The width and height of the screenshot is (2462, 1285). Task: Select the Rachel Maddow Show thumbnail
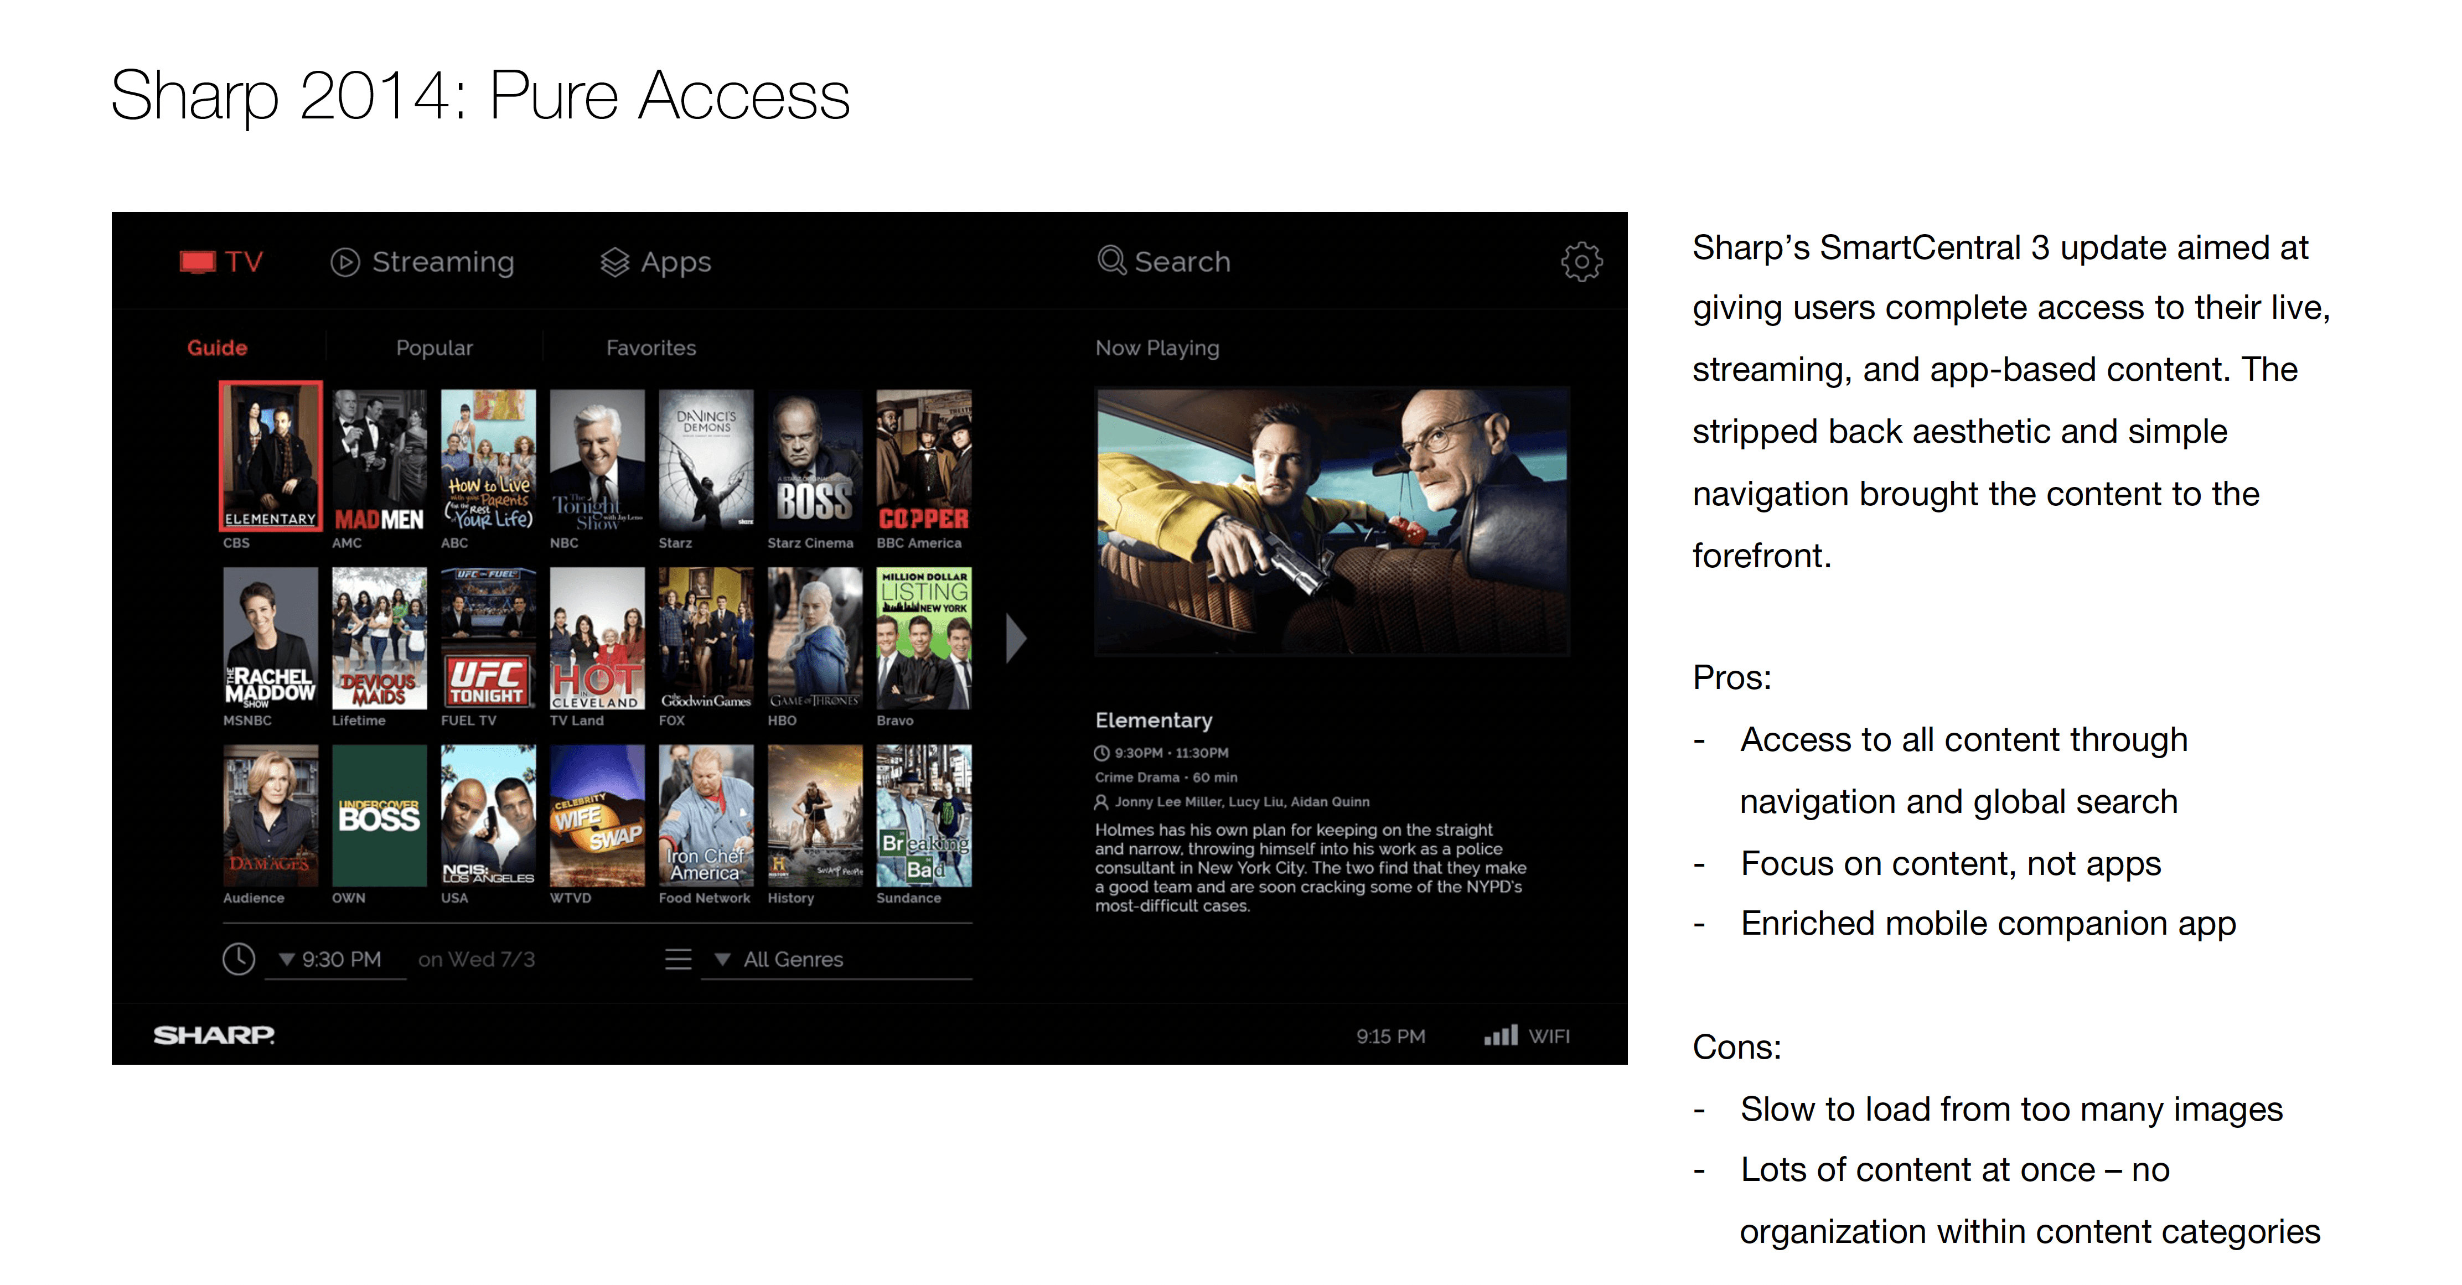pyautogui.click(x=271, y=638)
